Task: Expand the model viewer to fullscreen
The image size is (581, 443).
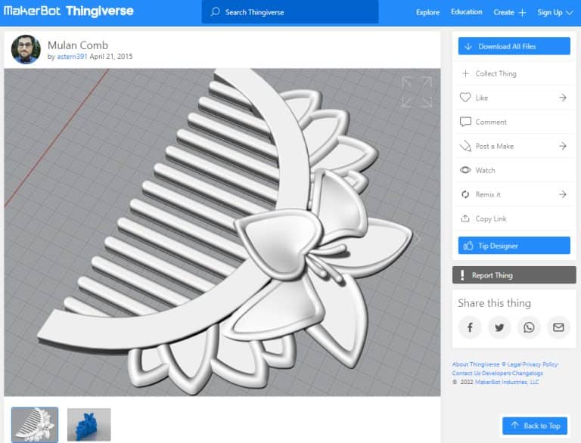Action: point(417,92)
